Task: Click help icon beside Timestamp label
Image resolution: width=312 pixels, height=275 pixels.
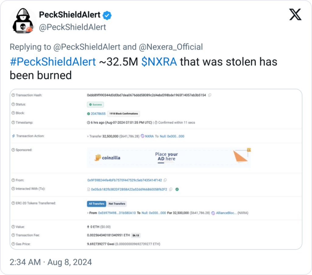Action: point(13,122)
